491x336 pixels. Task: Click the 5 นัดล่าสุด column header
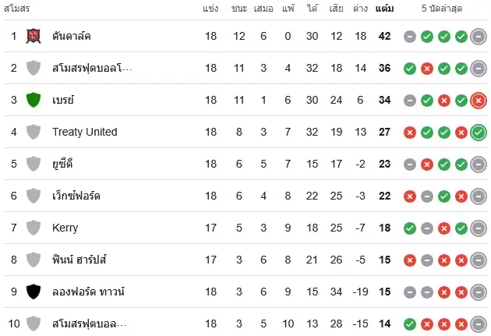point(442,9)
